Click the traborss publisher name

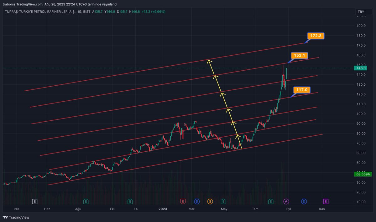(9, 4)
